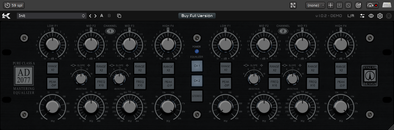The image size is (394, 130).
Task: Open the L/R channel mode selector
Action: coord(351,16)
